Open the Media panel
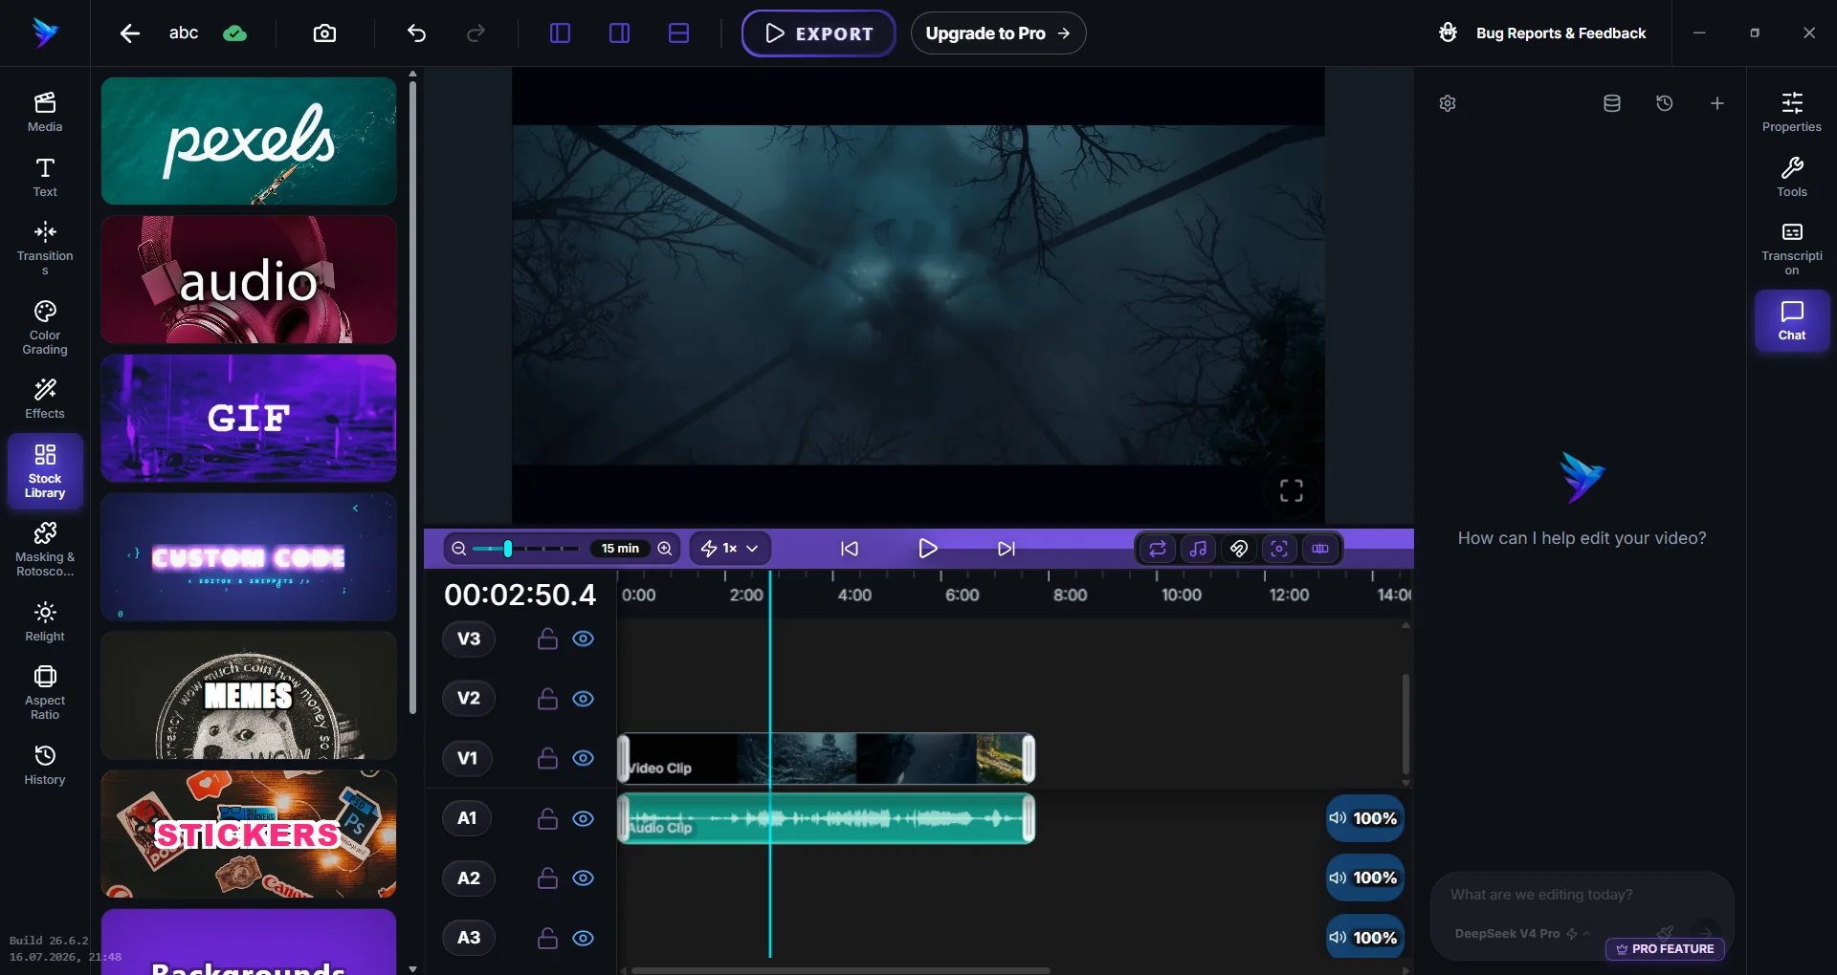This screenshot has width=1837, height=975. pyautogui.click(x=45, y=112)
